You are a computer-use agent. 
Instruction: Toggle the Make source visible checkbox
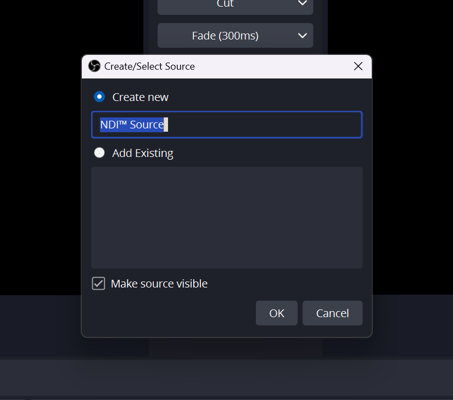tap(98, 284)
